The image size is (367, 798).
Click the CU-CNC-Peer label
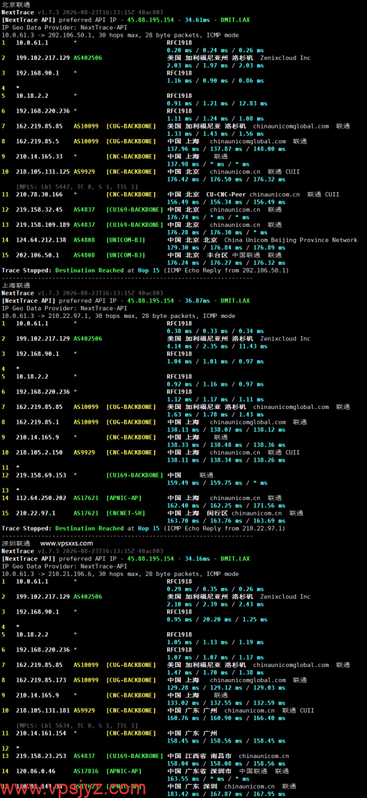(x=227, y=195)
